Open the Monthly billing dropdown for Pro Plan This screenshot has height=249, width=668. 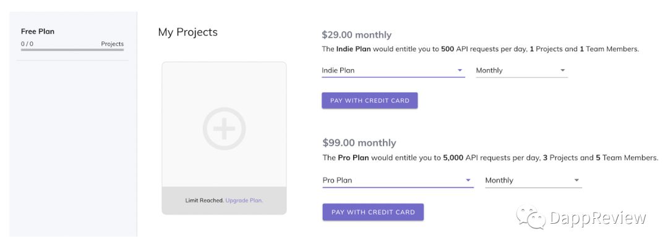point(533,181)
